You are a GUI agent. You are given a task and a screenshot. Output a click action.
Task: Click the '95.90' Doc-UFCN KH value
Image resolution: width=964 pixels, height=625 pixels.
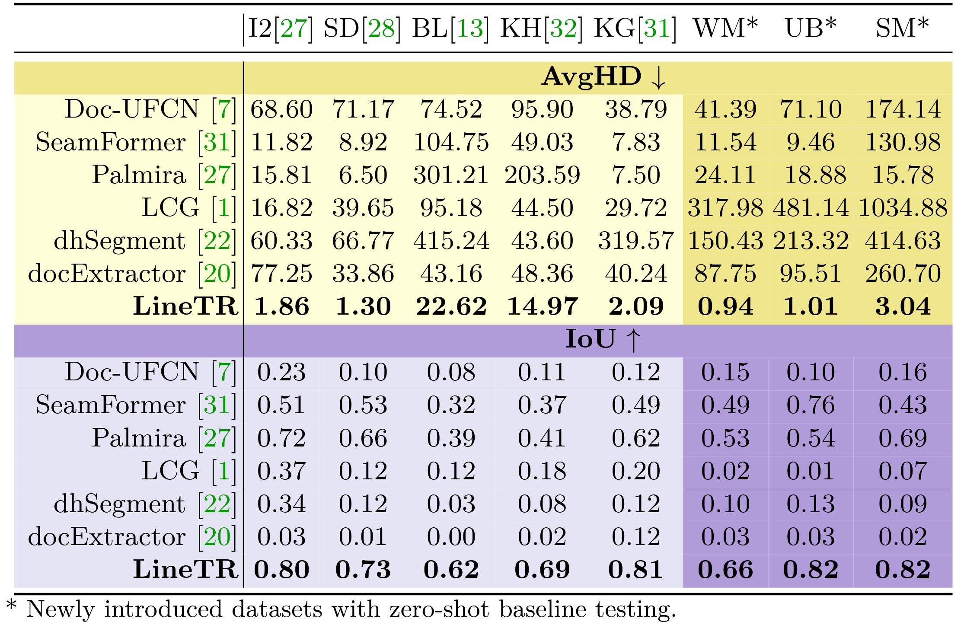[542, 109]
